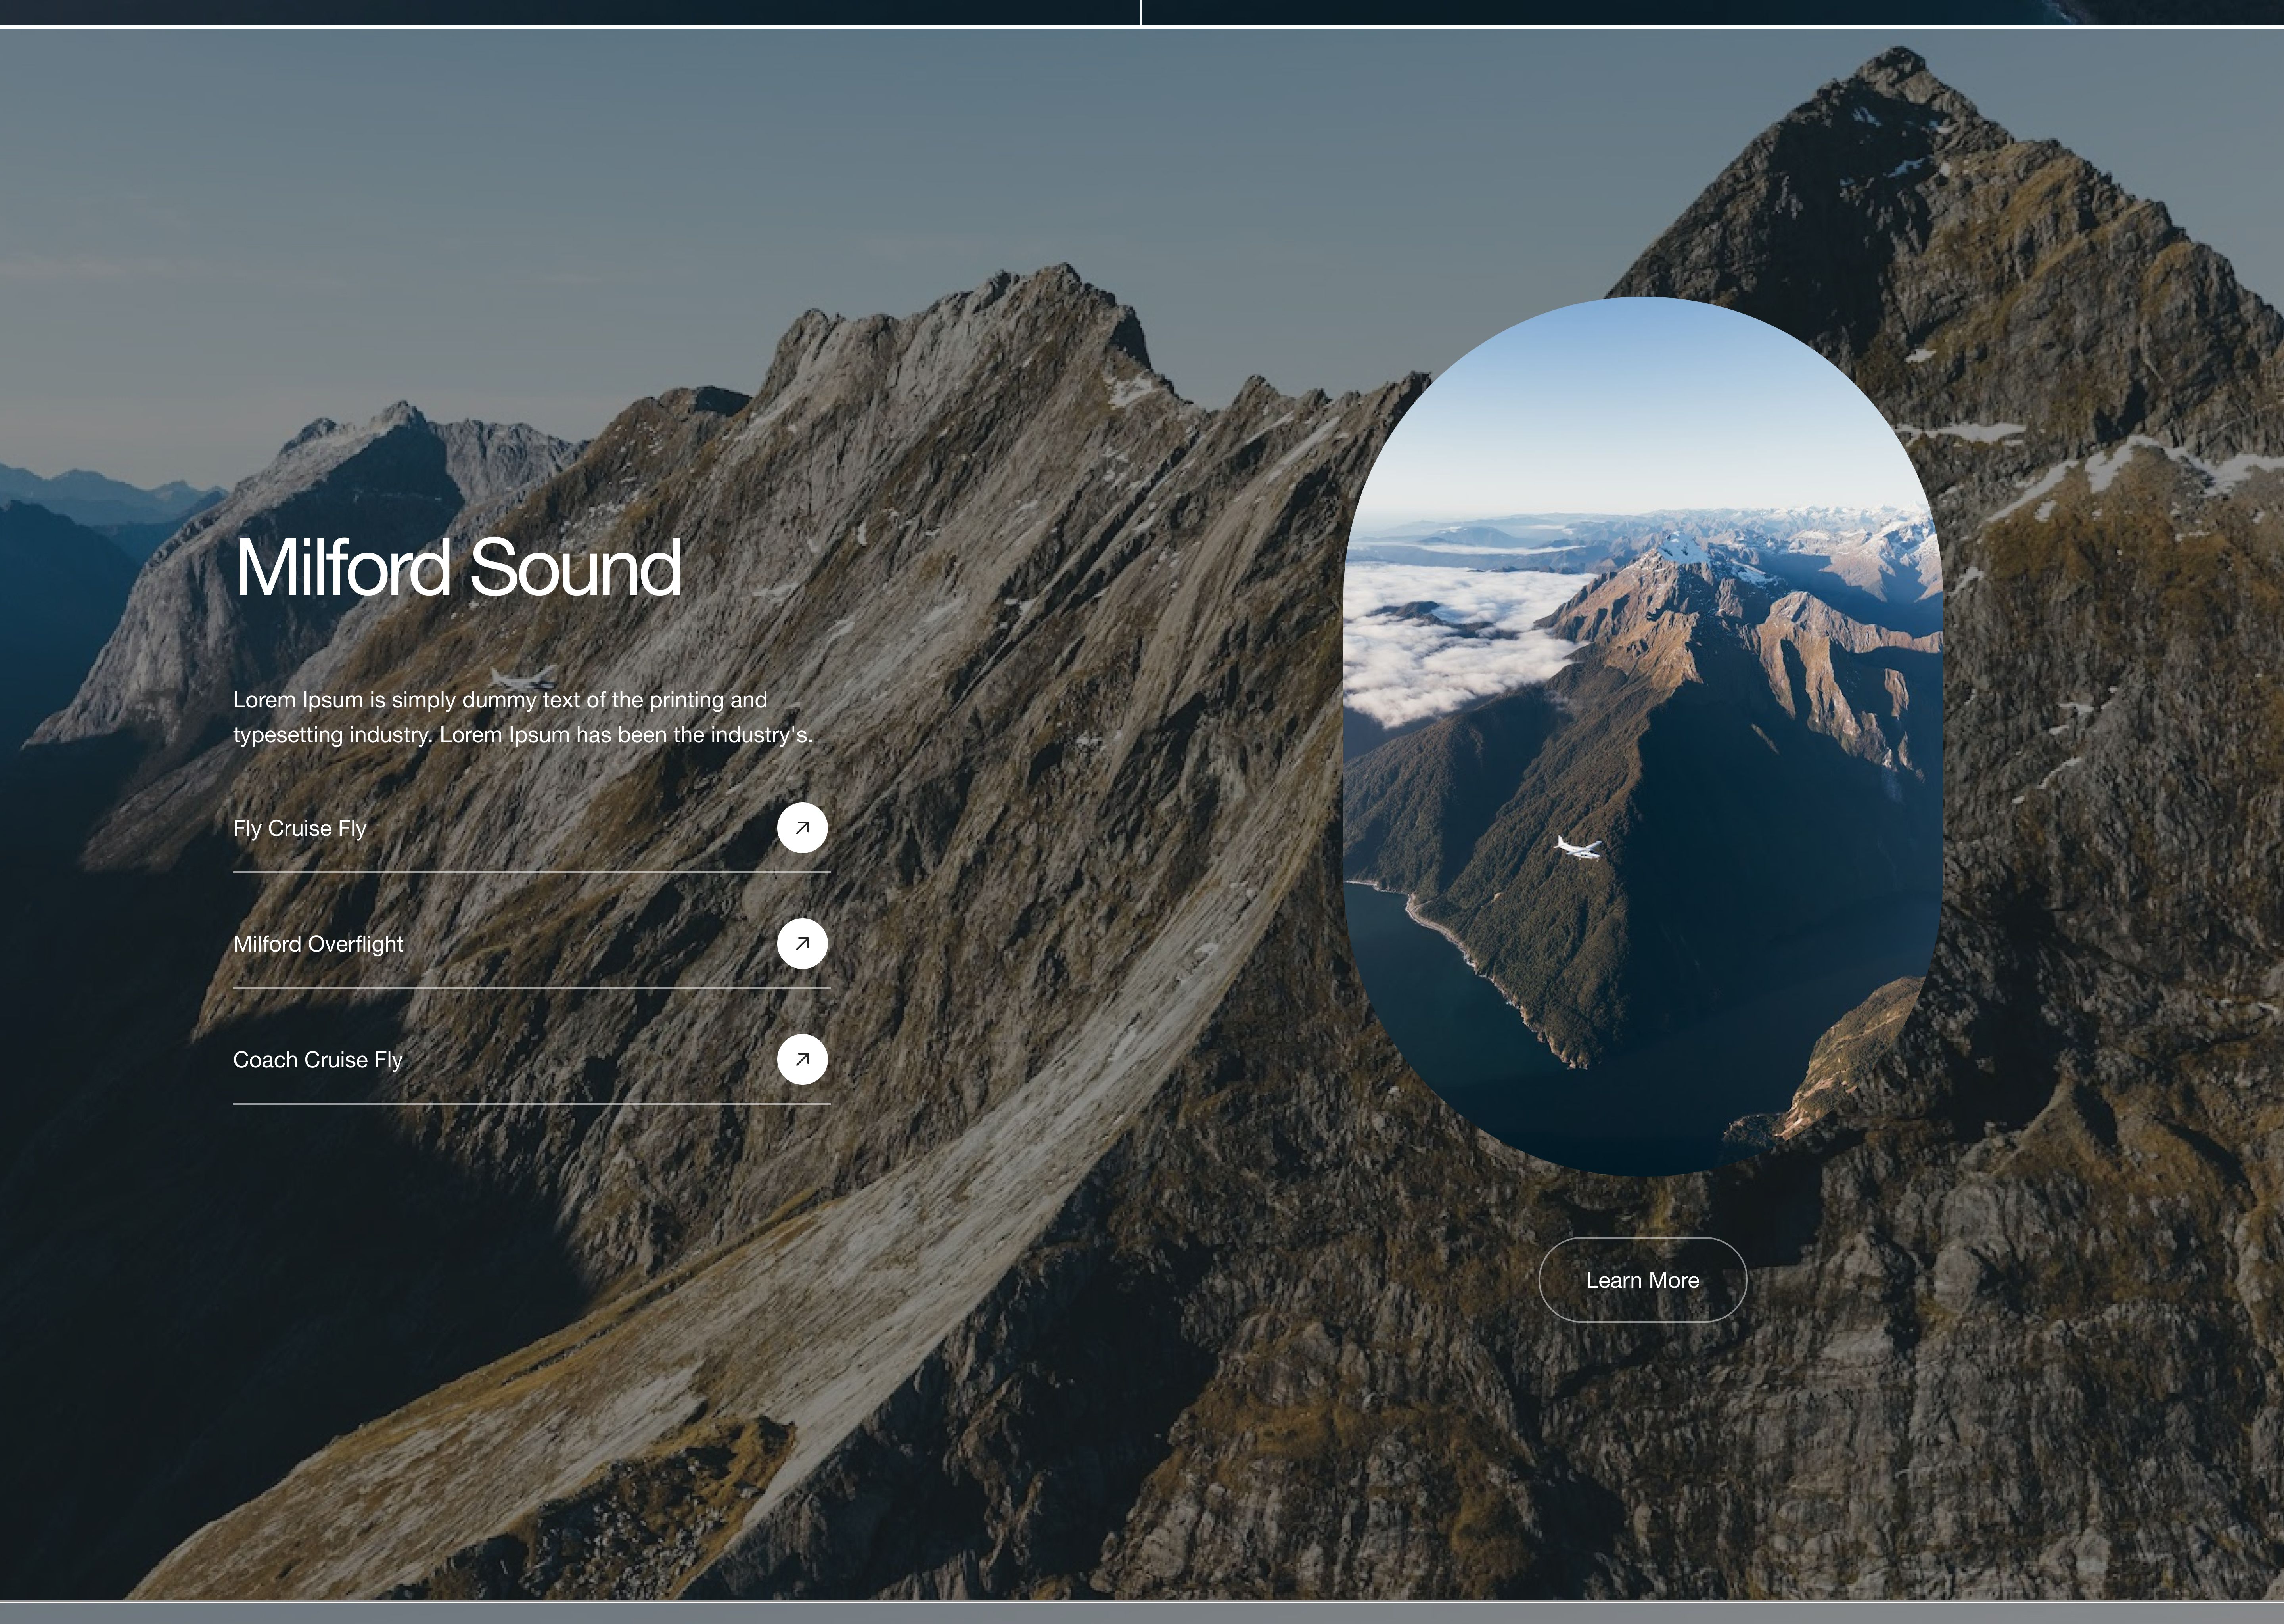Select the Coach Cruise Fly text link
2284x1624 pixels.
coord(318,1060)
